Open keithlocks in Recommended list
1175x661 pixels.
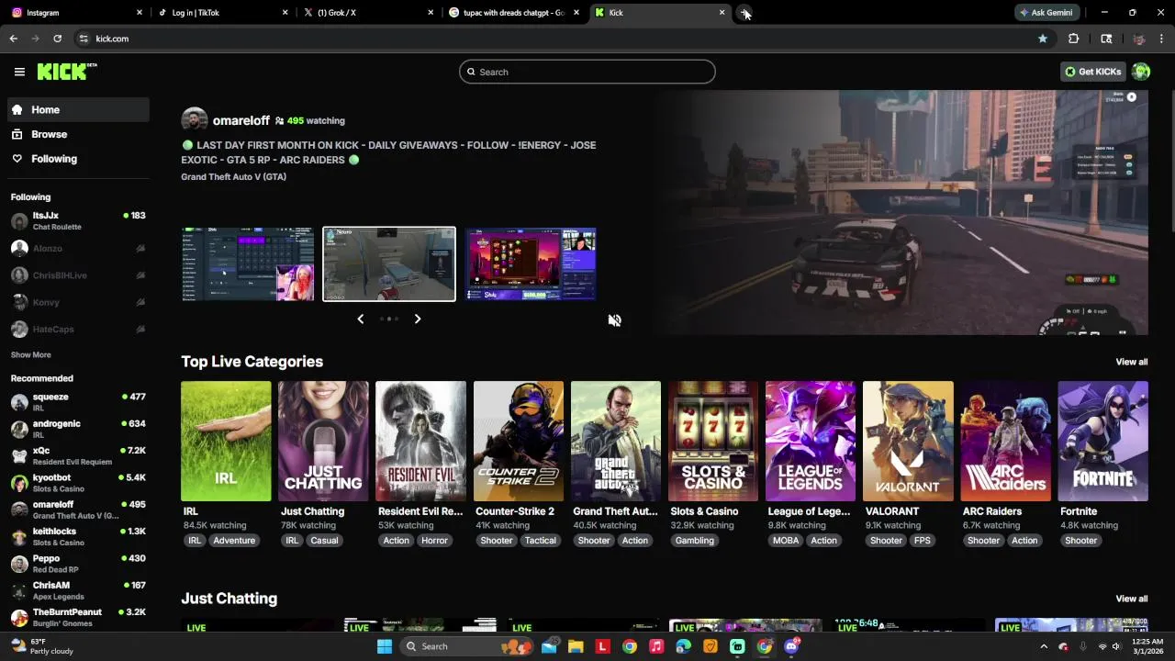click(78, 536)
